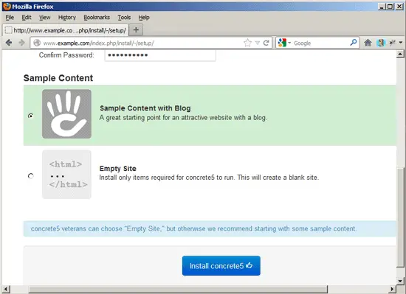The image size is (406, 294).
Task: Open the Tools menu
Action: click(x=124, y=17)
